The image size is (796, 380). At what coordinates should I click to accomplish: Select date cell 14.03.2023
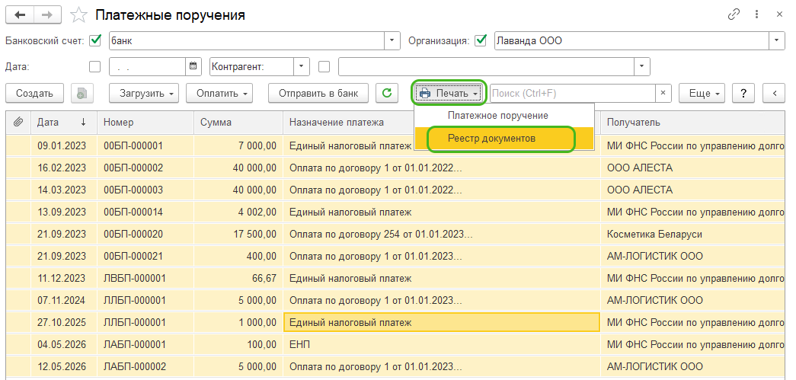tap(62, 190)
